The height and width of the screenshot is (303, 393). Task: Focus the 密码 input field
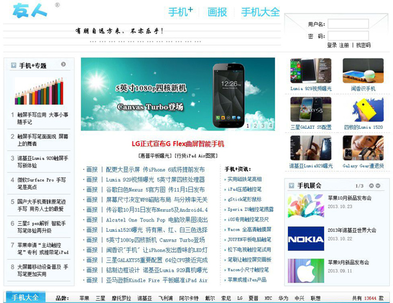coord(348,36)
